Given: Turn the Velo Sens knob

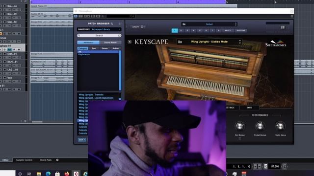Looking at the screenshot, I should pos(280,126).
